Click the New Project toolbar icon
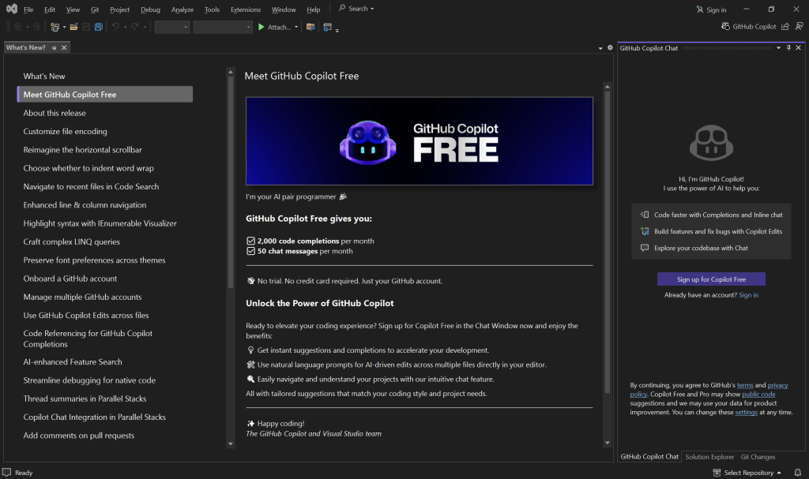Screen dimensions: 809x479 tap(55, 27)
